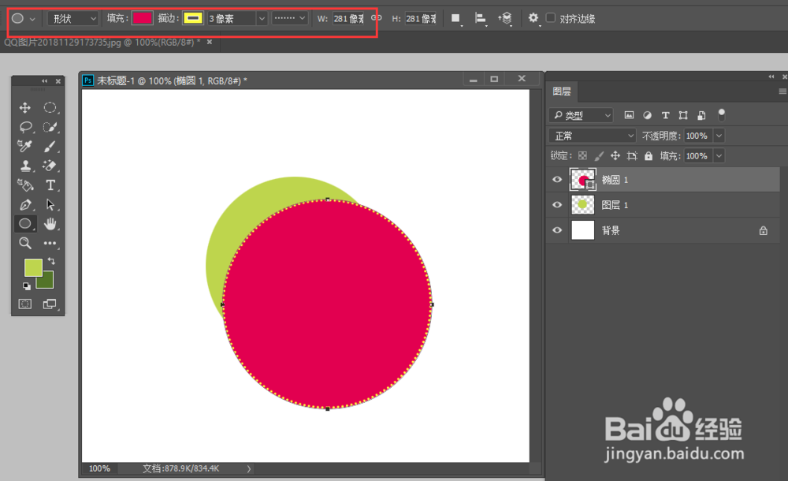
Task: Select the Elliptical Marquee tool
Action: (50, 108)
